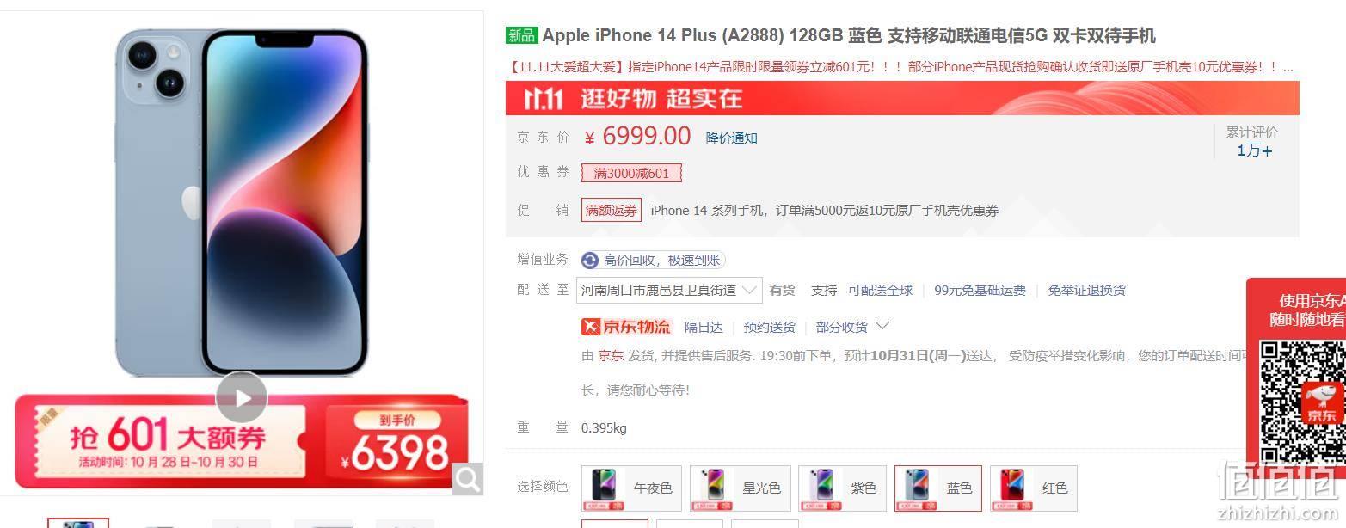The width and height of the screenshot is (1346, 528).
Task: Click the 降价通知 link
Action: click(x=732, y=138)
